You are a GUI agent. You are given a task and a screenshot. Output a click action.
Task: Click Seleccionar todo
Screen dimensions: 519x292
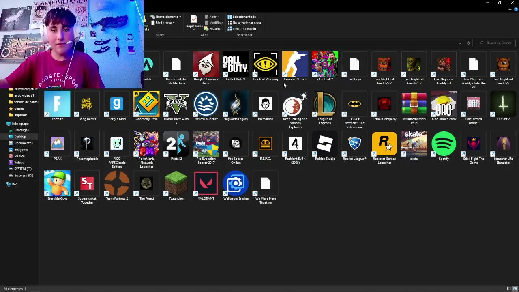(x=242, y=17)
